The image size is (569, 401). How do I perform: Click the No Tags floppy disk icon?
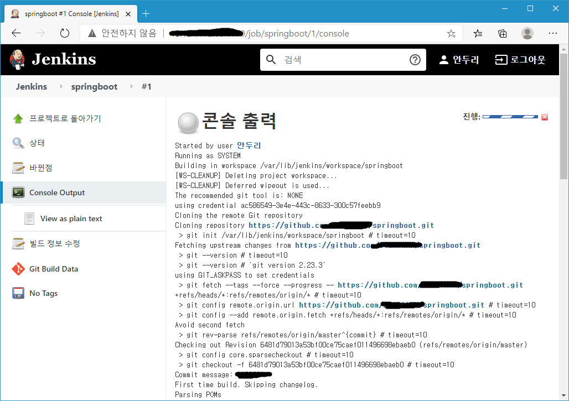pos(18,293)
